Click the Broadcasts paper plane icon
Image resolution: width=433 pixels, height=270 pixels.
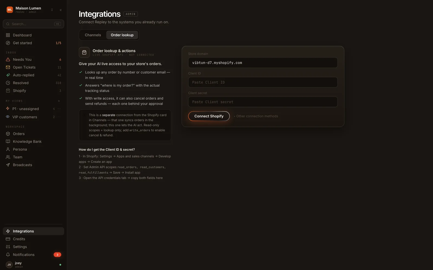[8, 165]
